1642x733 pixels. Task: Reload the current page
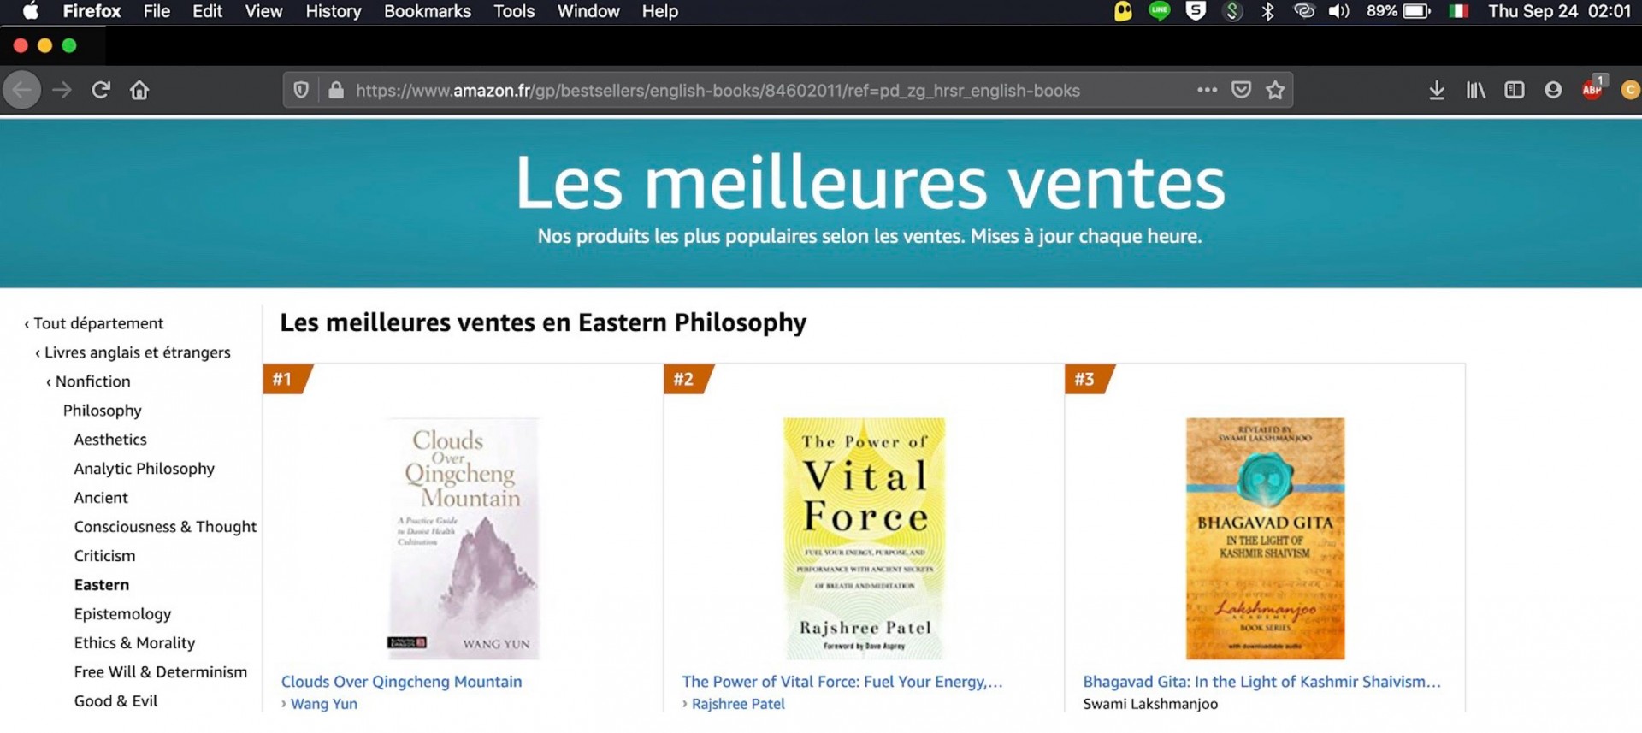click(x=101, y=90)
